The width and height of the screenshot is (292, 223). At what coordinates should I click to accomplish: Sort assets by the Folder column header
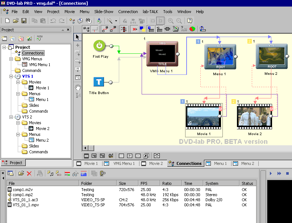pos(98,183)
